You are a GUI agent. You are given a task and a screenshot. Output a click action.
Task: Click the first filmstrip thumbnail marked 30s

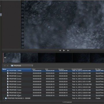click(x=12, y=58)
